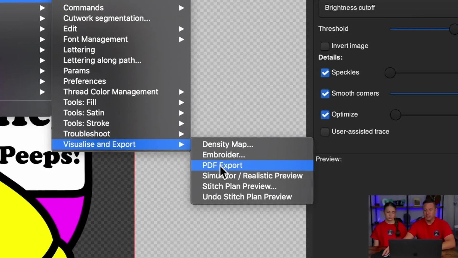Select the Lettering menu item

click(121, 50)
